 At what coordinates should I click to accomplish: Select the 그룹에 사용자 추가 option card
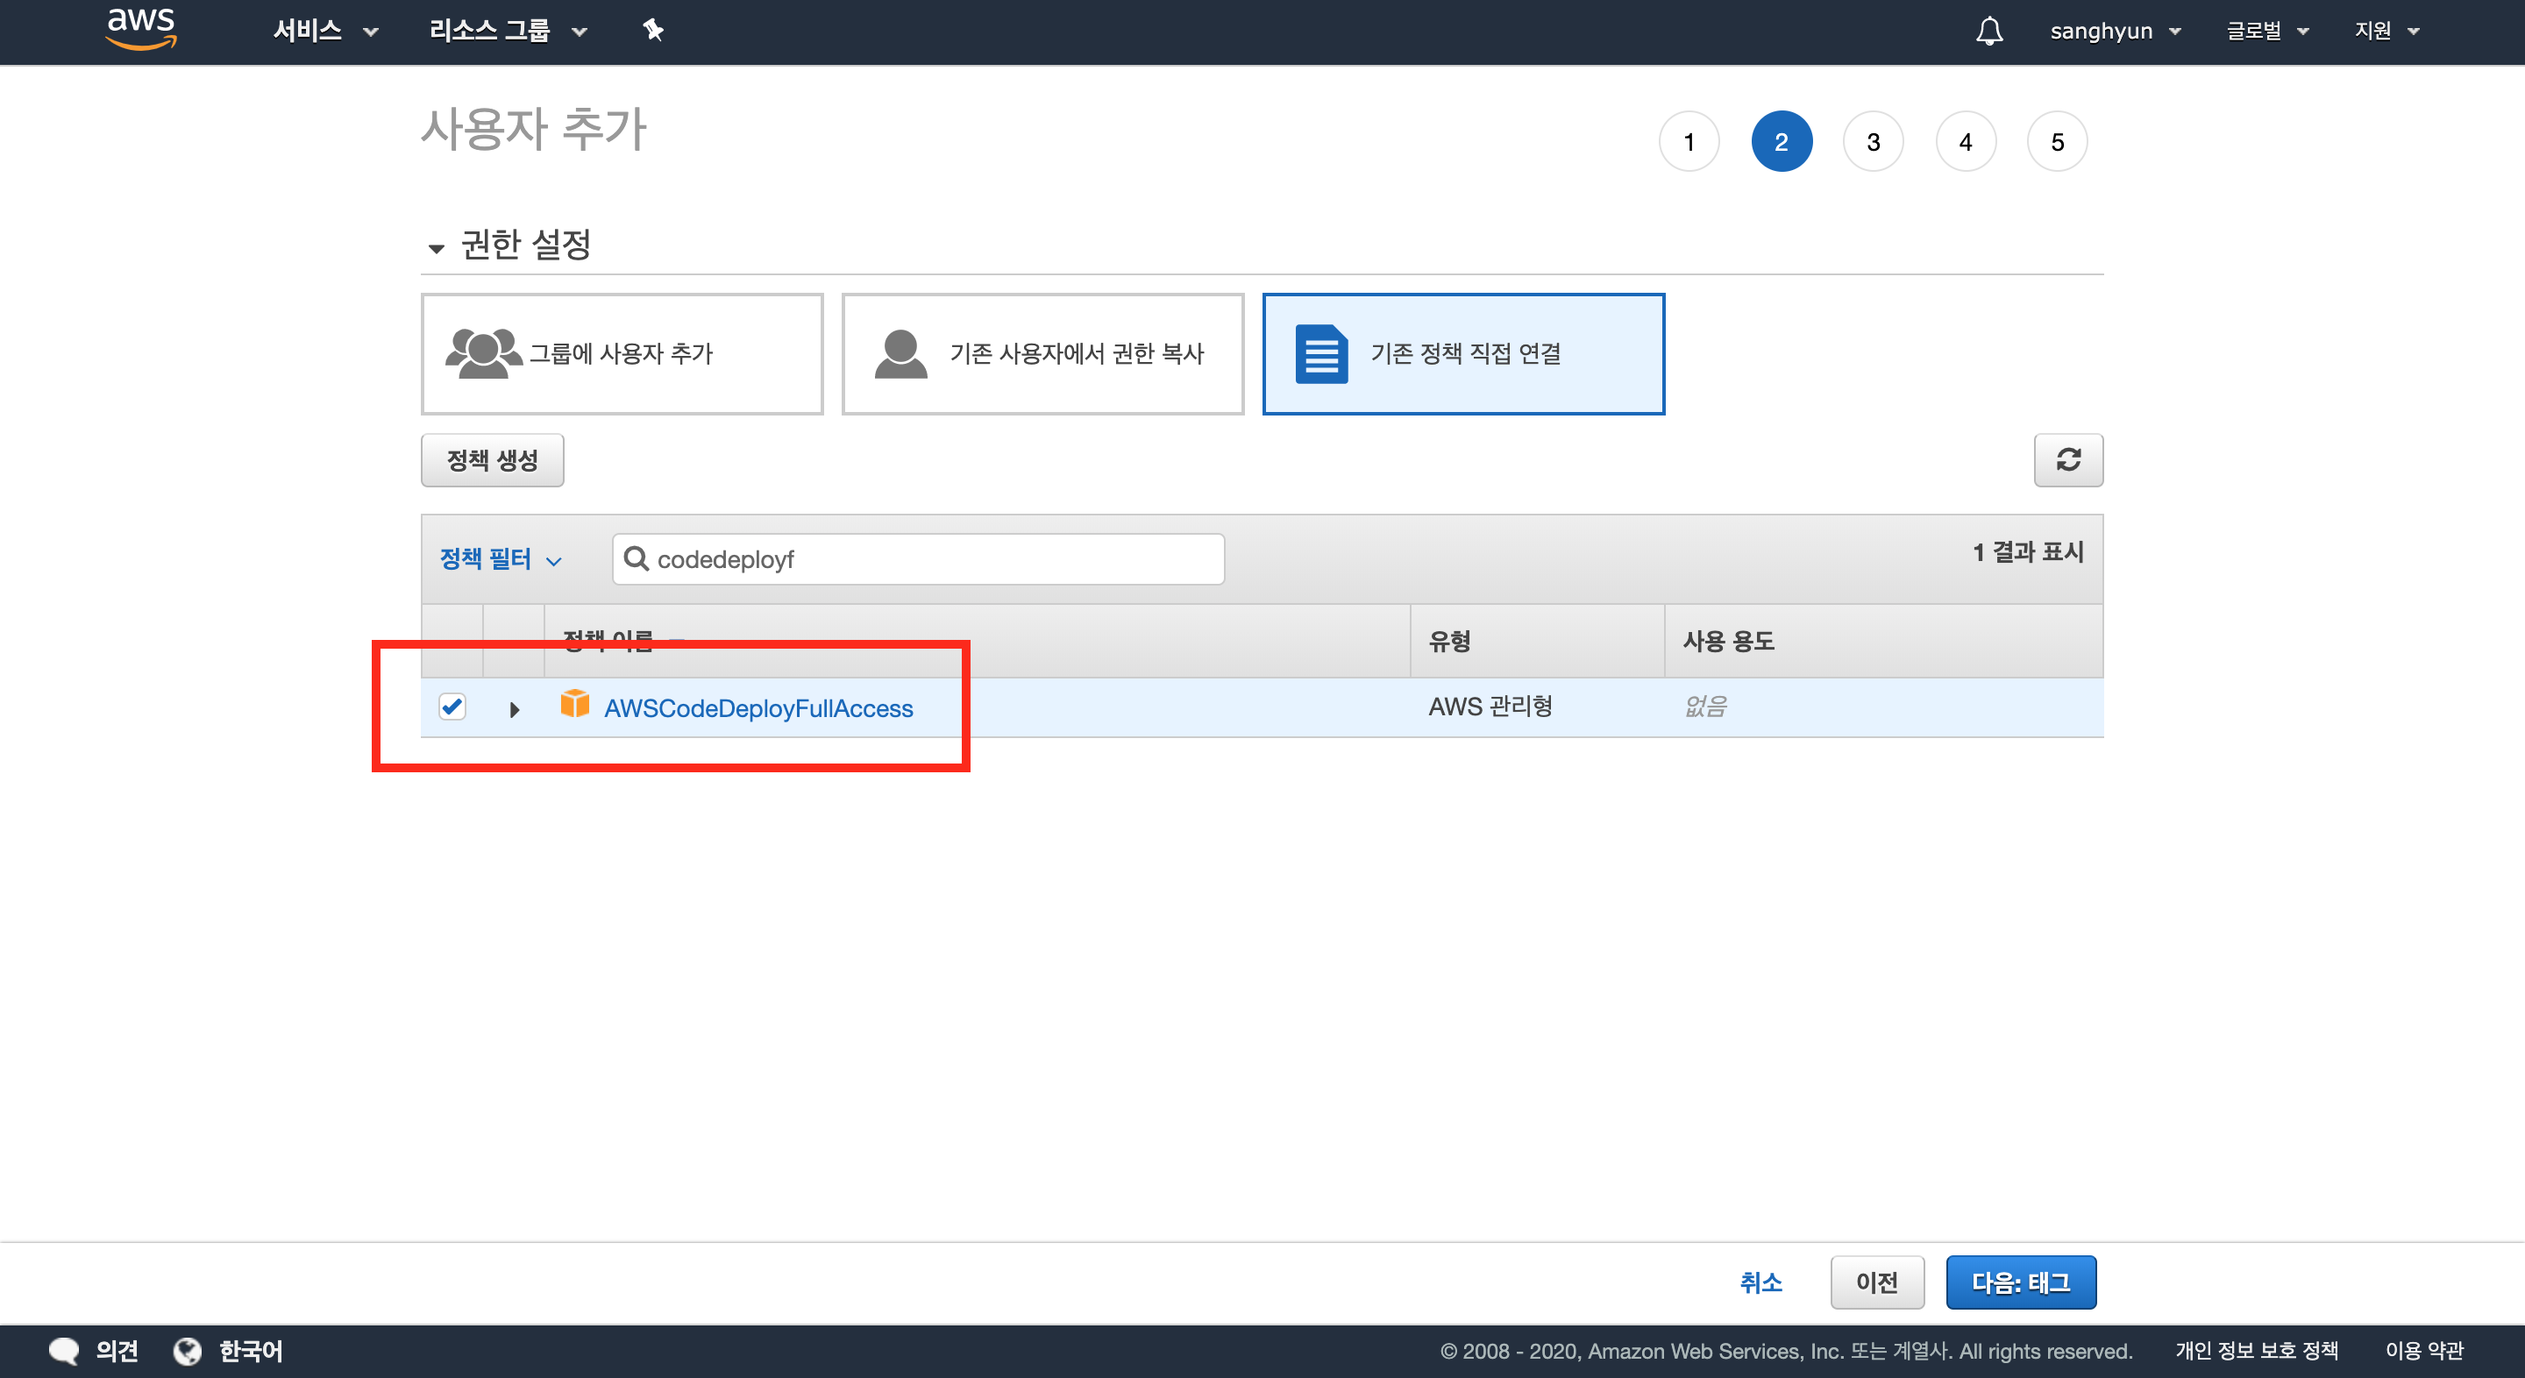(622, 354)
